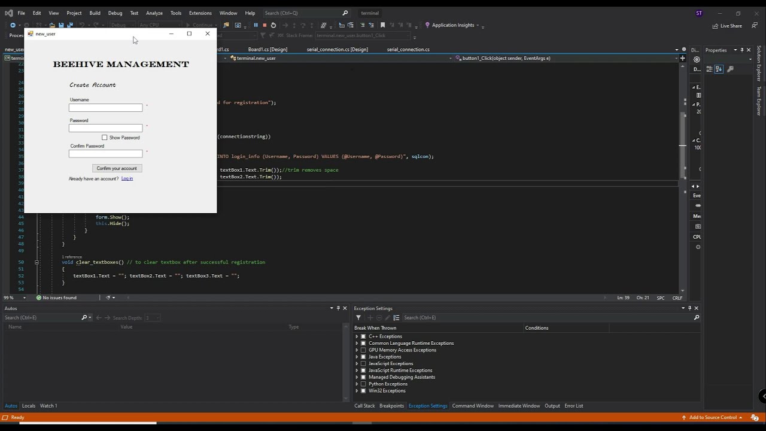
Task: Collapse the clear_textboxes method code region
Action: point(37,262)
